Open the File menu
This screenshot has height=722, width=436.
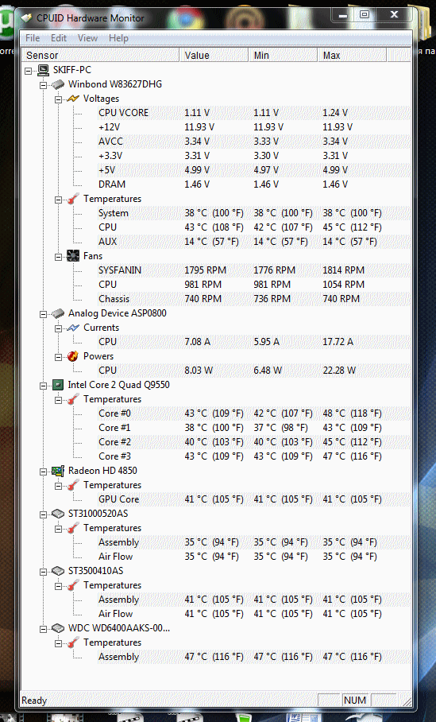click(x=33, y=37)
